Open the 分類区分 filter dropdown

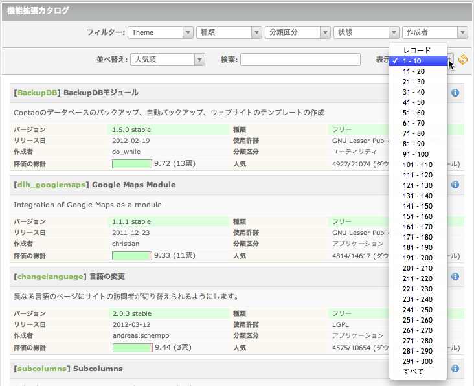(298, 32)
